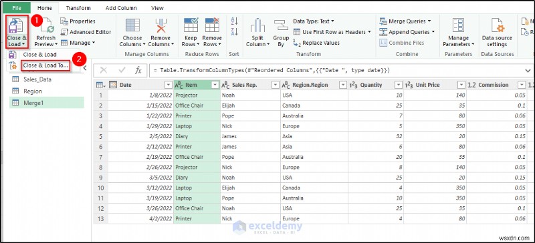This screenshot has height=243, width=535.
Task: Click the Item column ABC type icon
Action: (179, 85)
